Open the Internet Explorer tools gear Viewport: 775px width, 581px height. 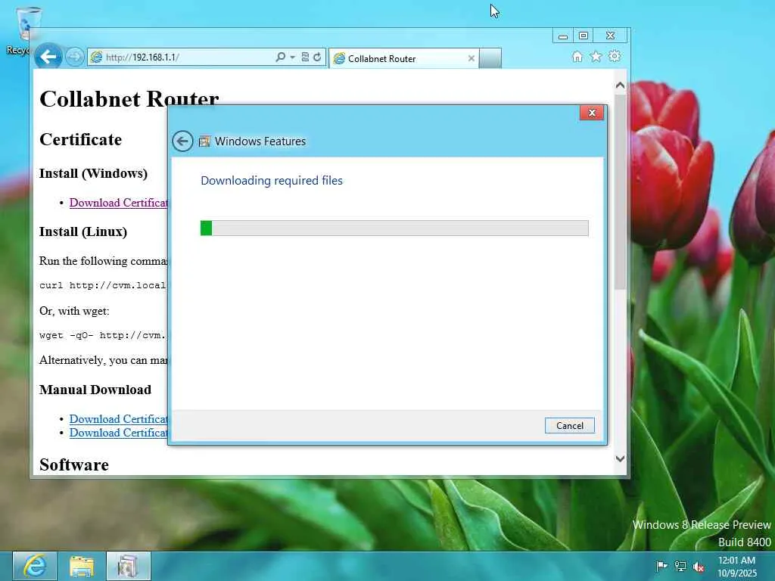615,56
